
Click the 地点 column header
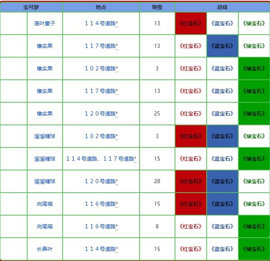pyautogui.click(x=101, y=7)
